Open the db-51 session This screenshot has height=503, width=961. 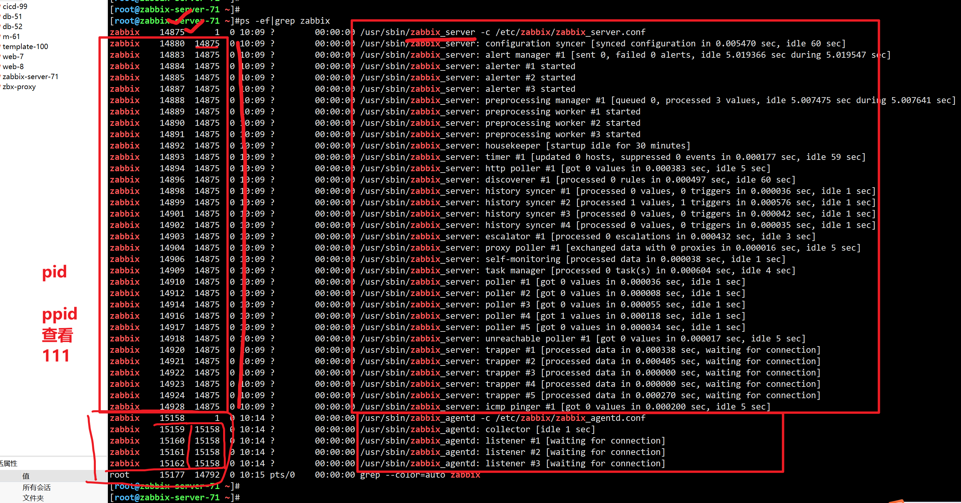click(x=12, y=16)
